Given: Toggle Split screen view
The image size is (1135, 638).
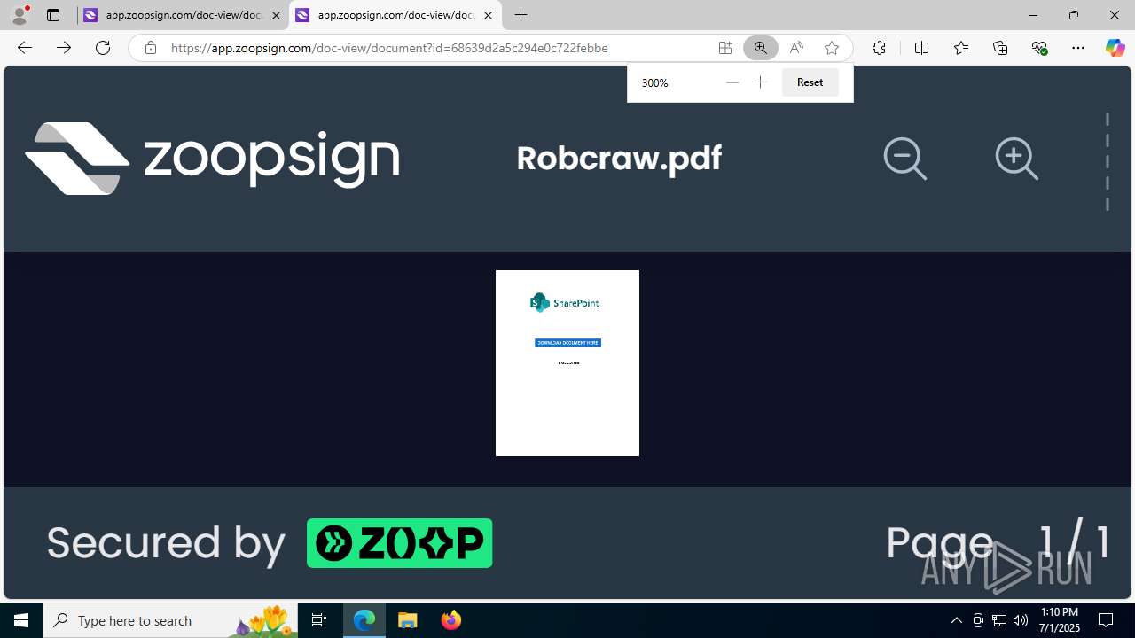Looking at the screenshot, I should point(921,48).
